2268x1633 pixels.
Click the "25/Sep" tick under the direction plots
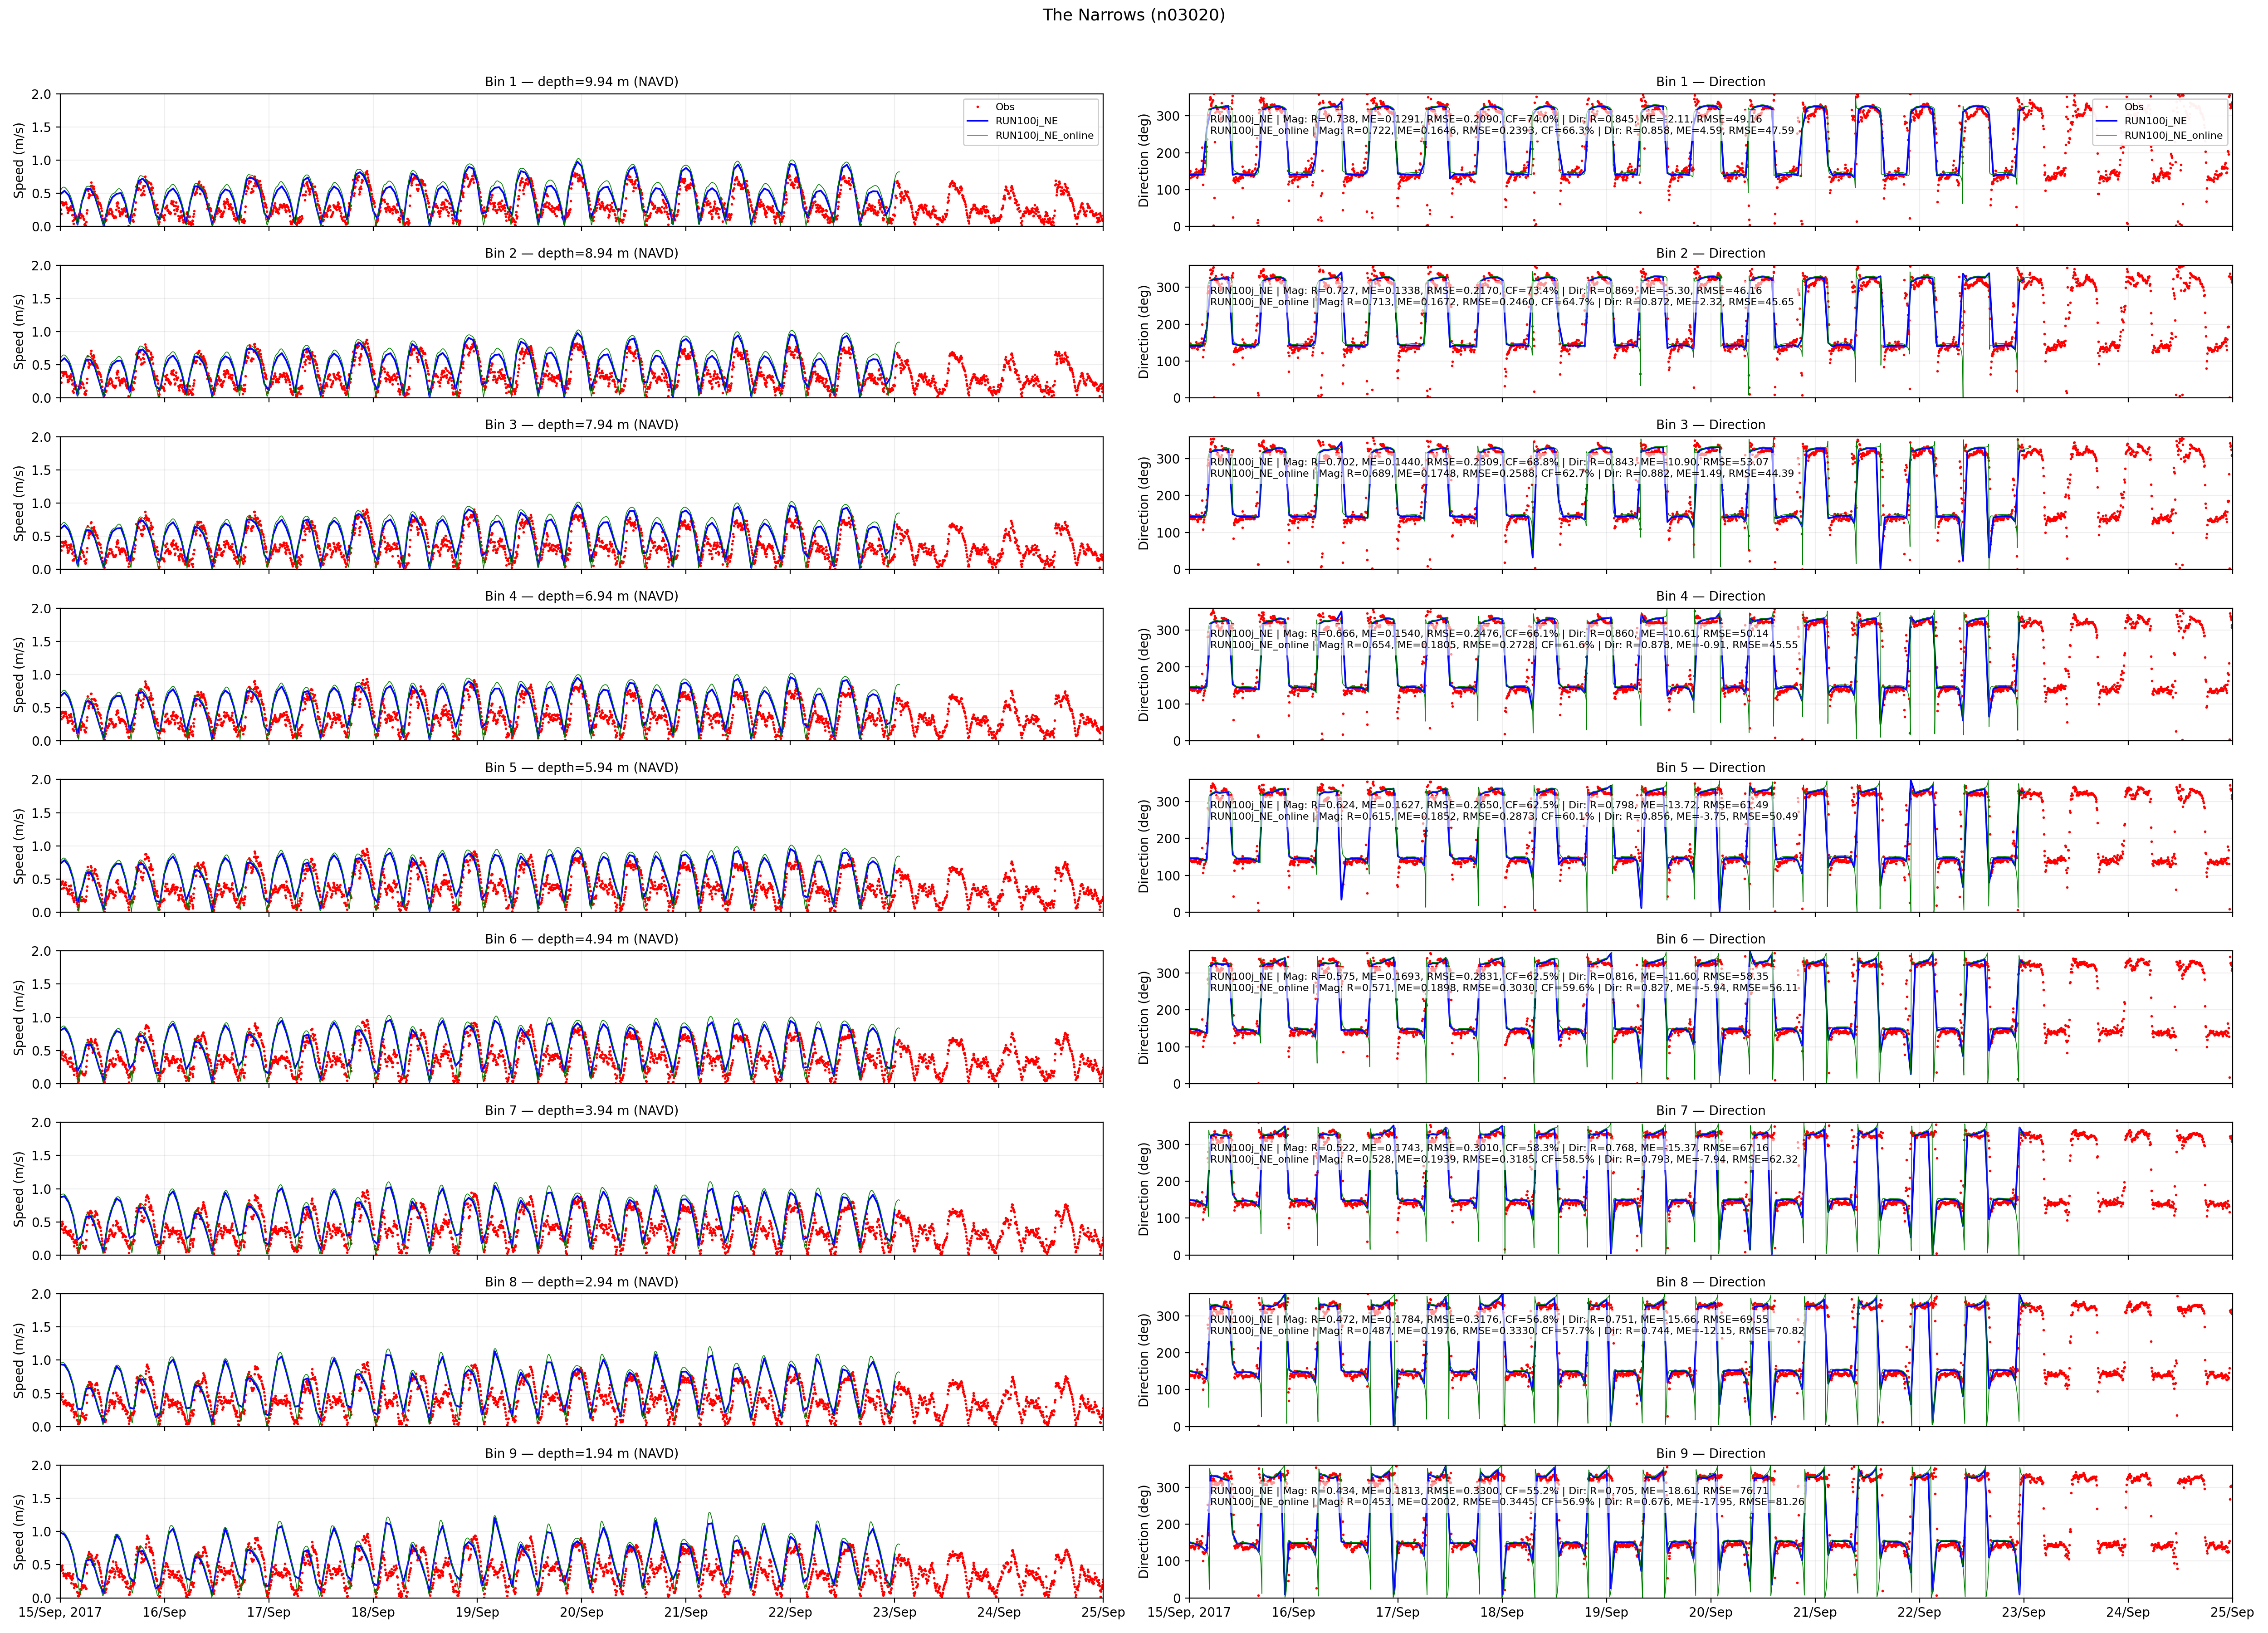[x=2232, y=1613]
